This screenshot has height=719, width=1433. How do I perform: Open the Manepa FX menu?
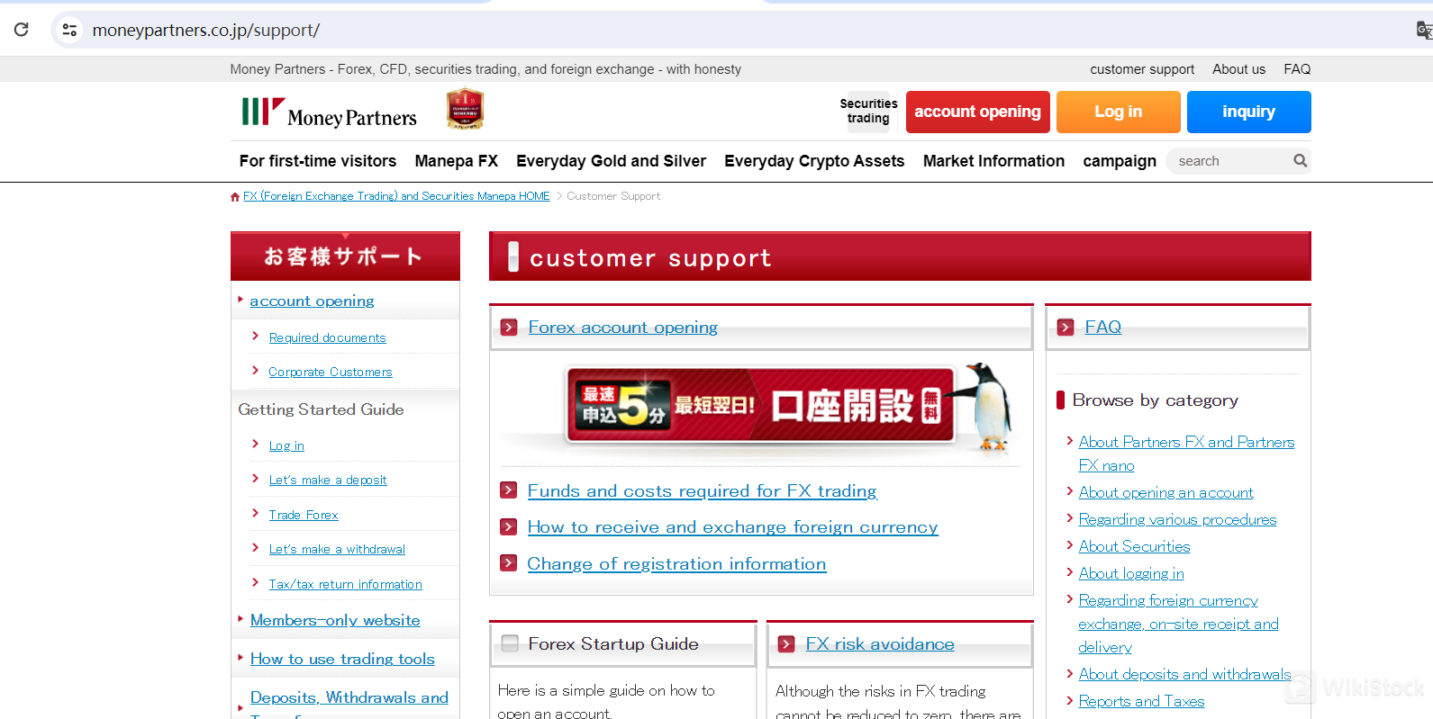tap(457, 161)
